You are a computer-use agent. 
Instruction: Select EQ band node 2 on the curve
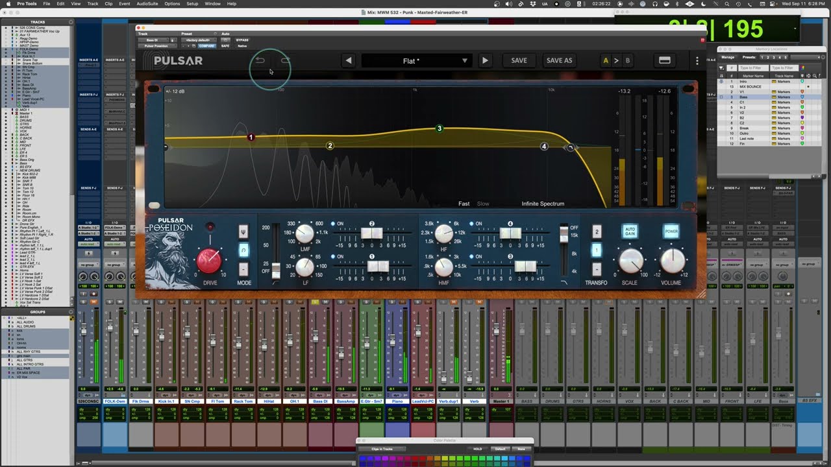pyautogui.click(x=330, y=146)
